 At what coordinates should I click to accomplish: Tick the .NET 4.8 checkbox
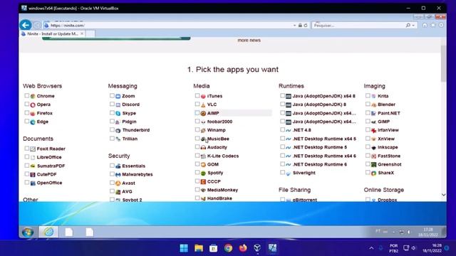pyautogui.click(x=282, y=129)
